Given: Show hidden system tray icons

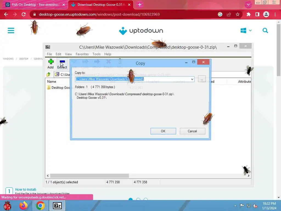Looking at the screenshot, I should (x=235, y=206).
